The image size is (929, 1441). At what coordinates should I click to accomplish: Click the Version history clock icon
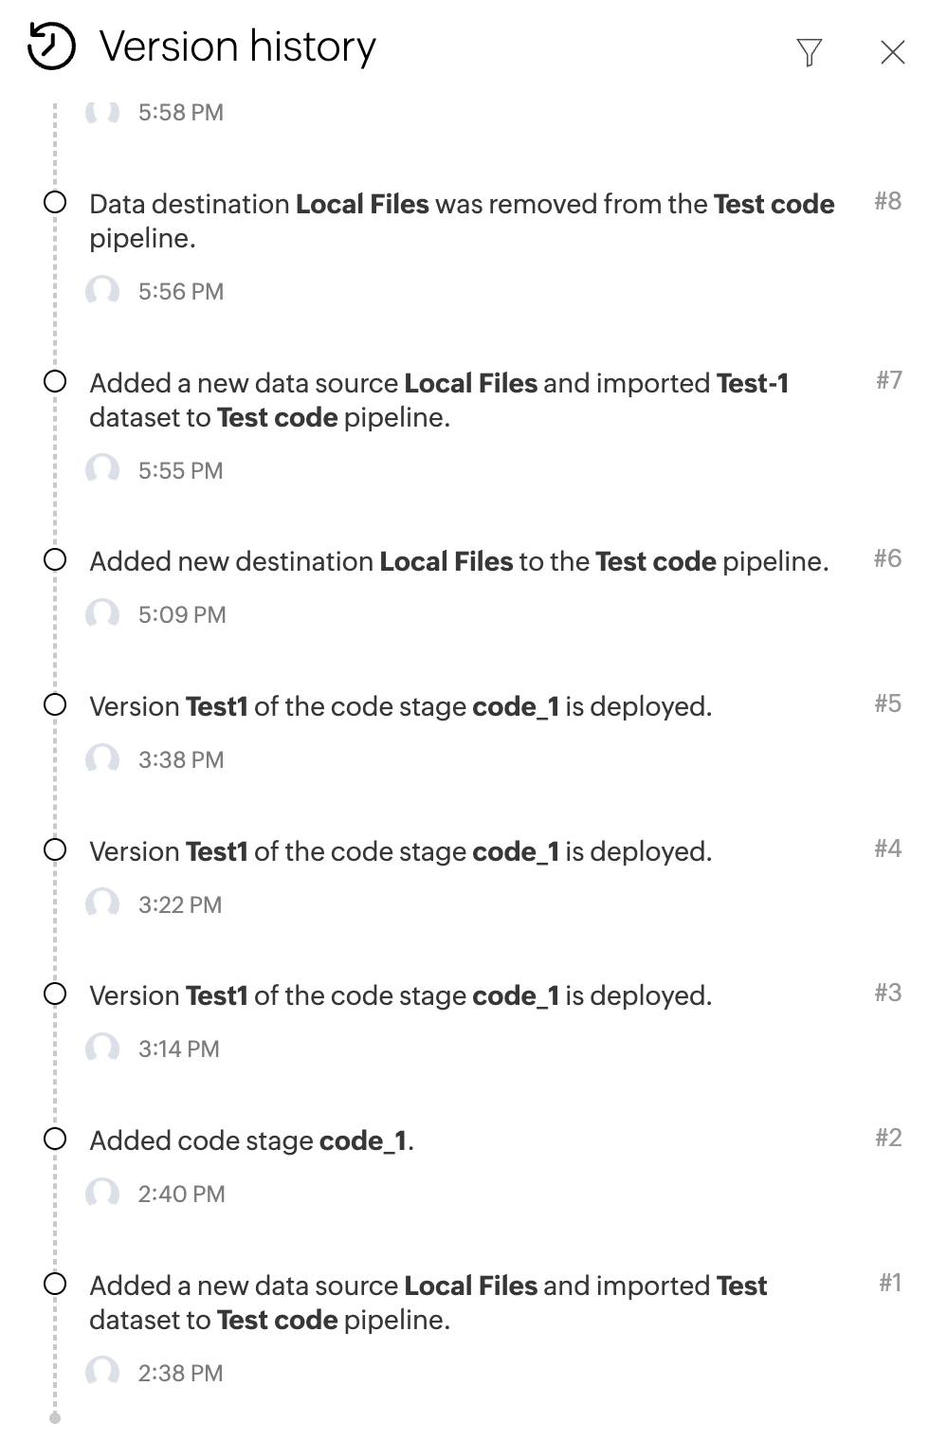pos(51,46)
